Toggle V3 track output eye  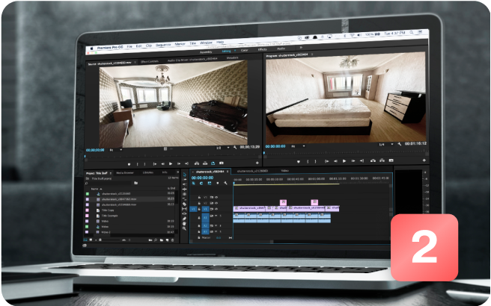[216, 197]
